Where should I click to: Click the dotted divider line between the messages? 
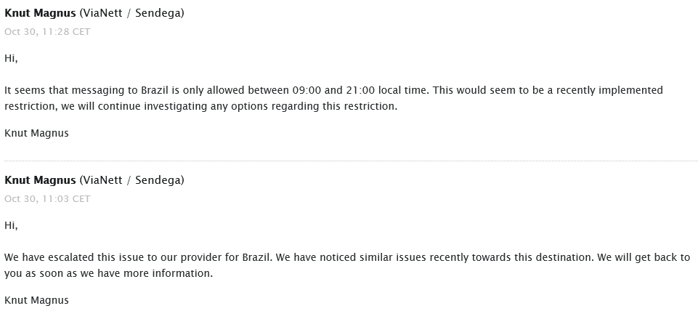tap(351, 161)
